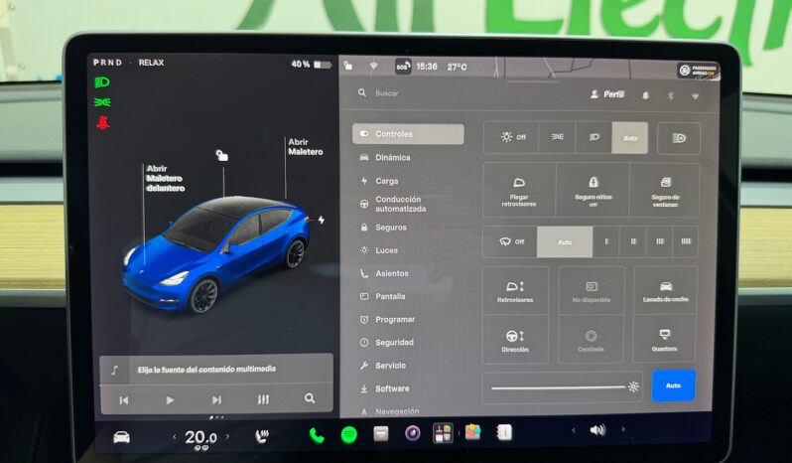Open the Luces menu section
Image resolution: width=792 pixels, height=463 pixels.
tap(379, 250)
